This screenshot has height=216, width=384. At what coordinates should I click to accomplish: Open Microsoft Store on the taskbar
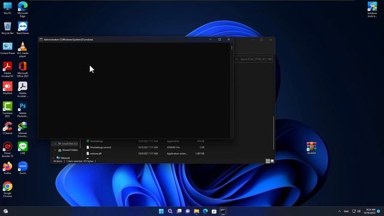[x=214, y=211]
